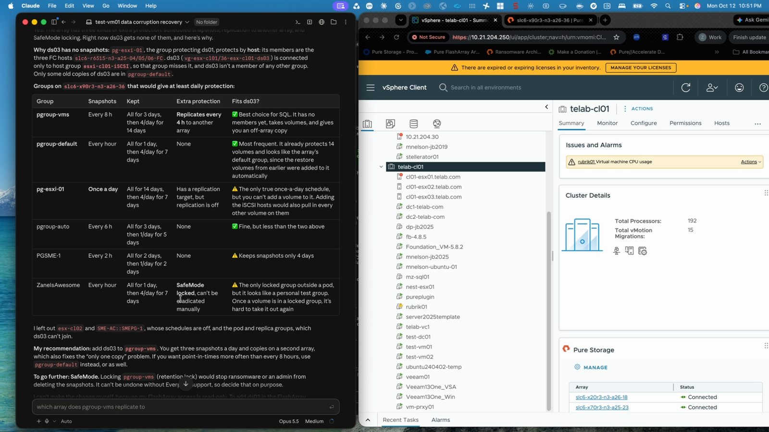
Task: Click the plus attach icon below chat input
Action: tap(39, 421)
